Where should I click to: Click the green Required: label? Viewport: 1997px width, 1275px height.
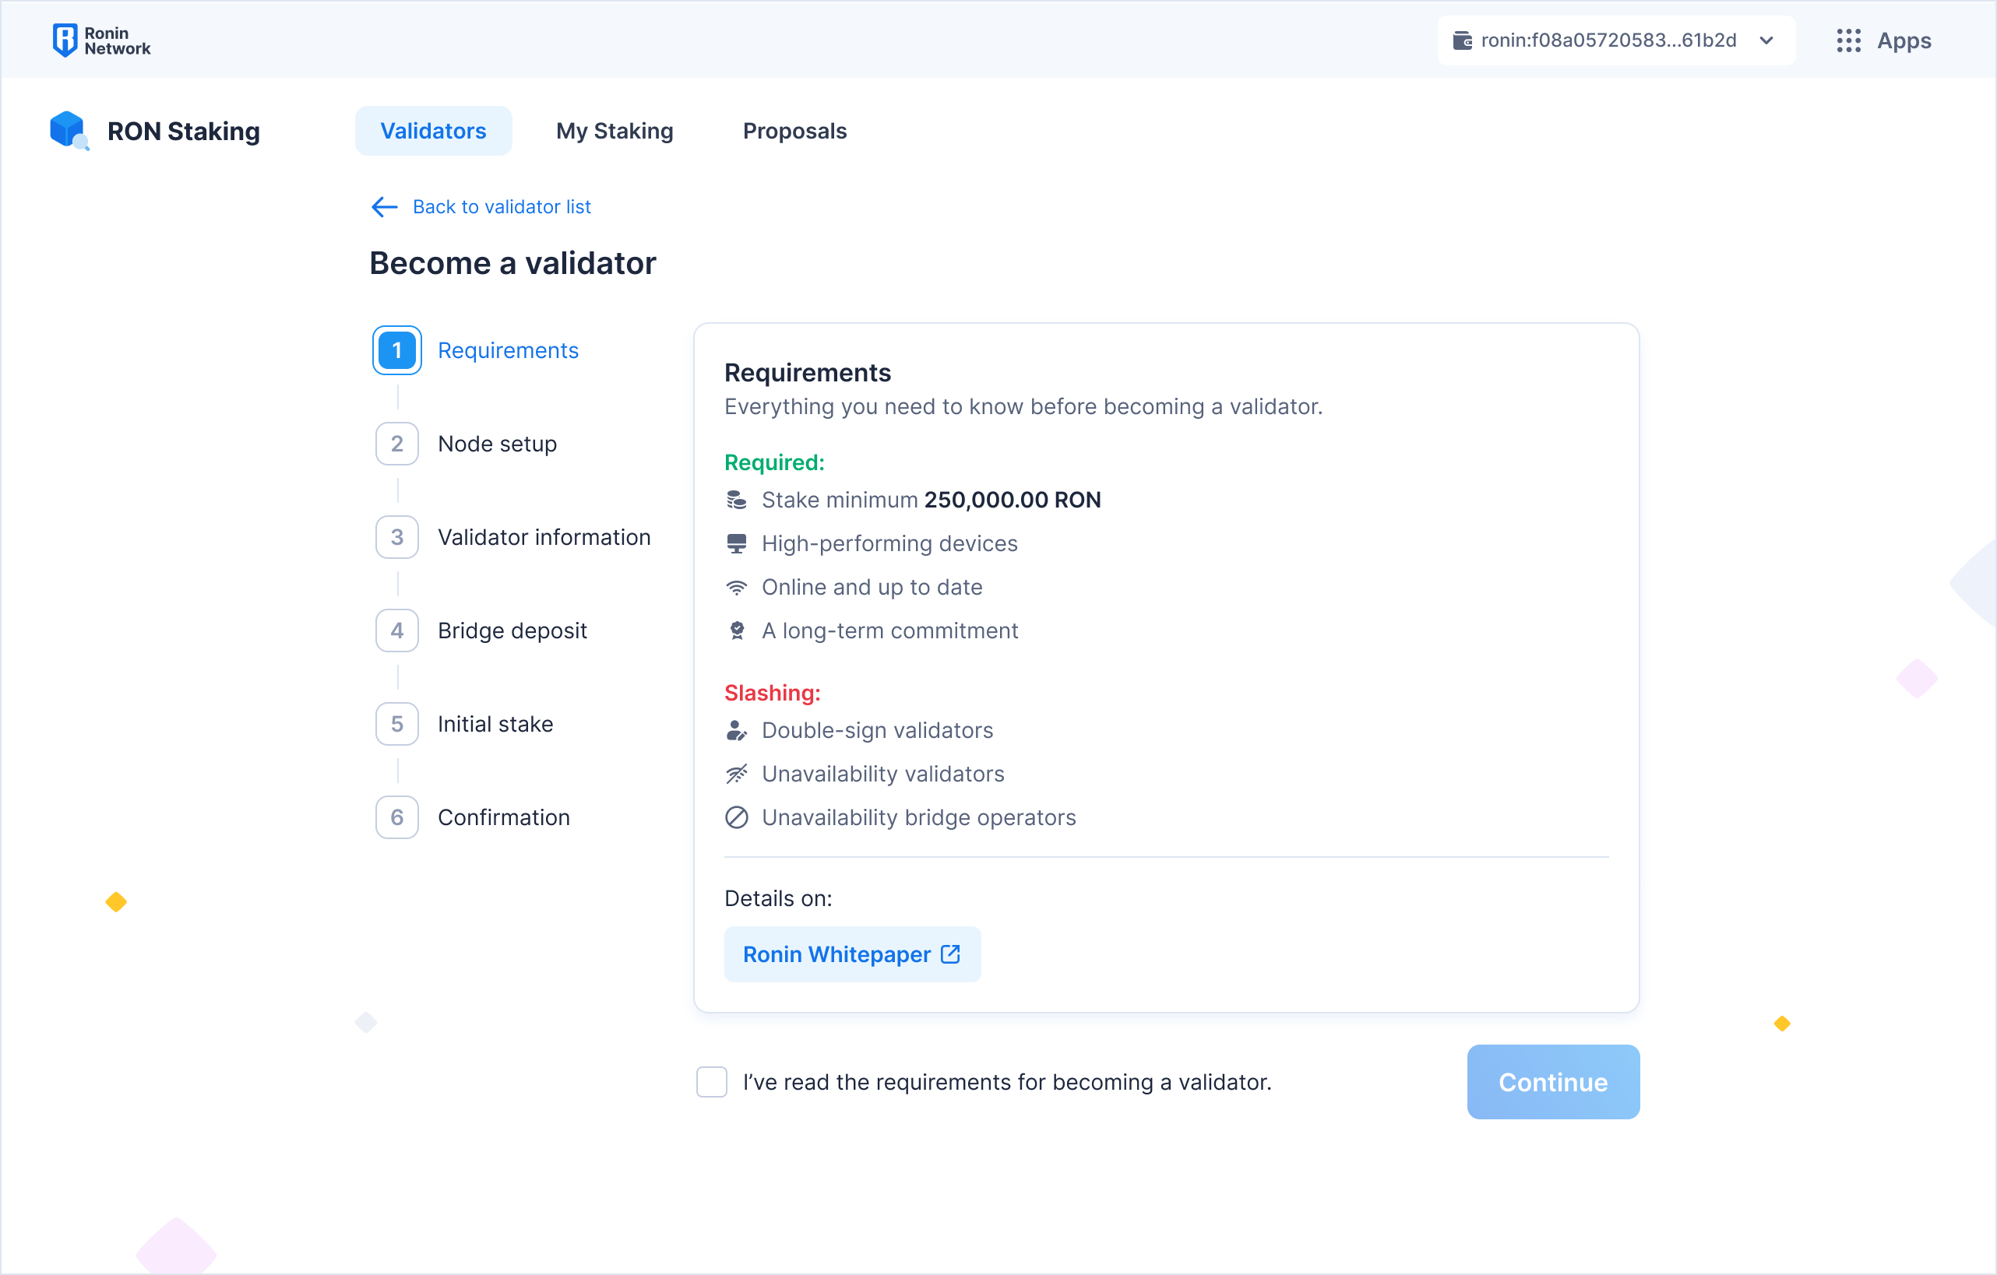click(775, 462)
